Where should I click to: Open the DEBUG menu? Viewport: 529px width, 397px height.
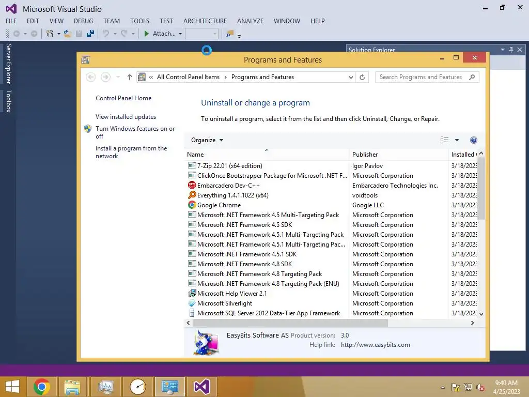pyautogui.click(x=83, y=21)
